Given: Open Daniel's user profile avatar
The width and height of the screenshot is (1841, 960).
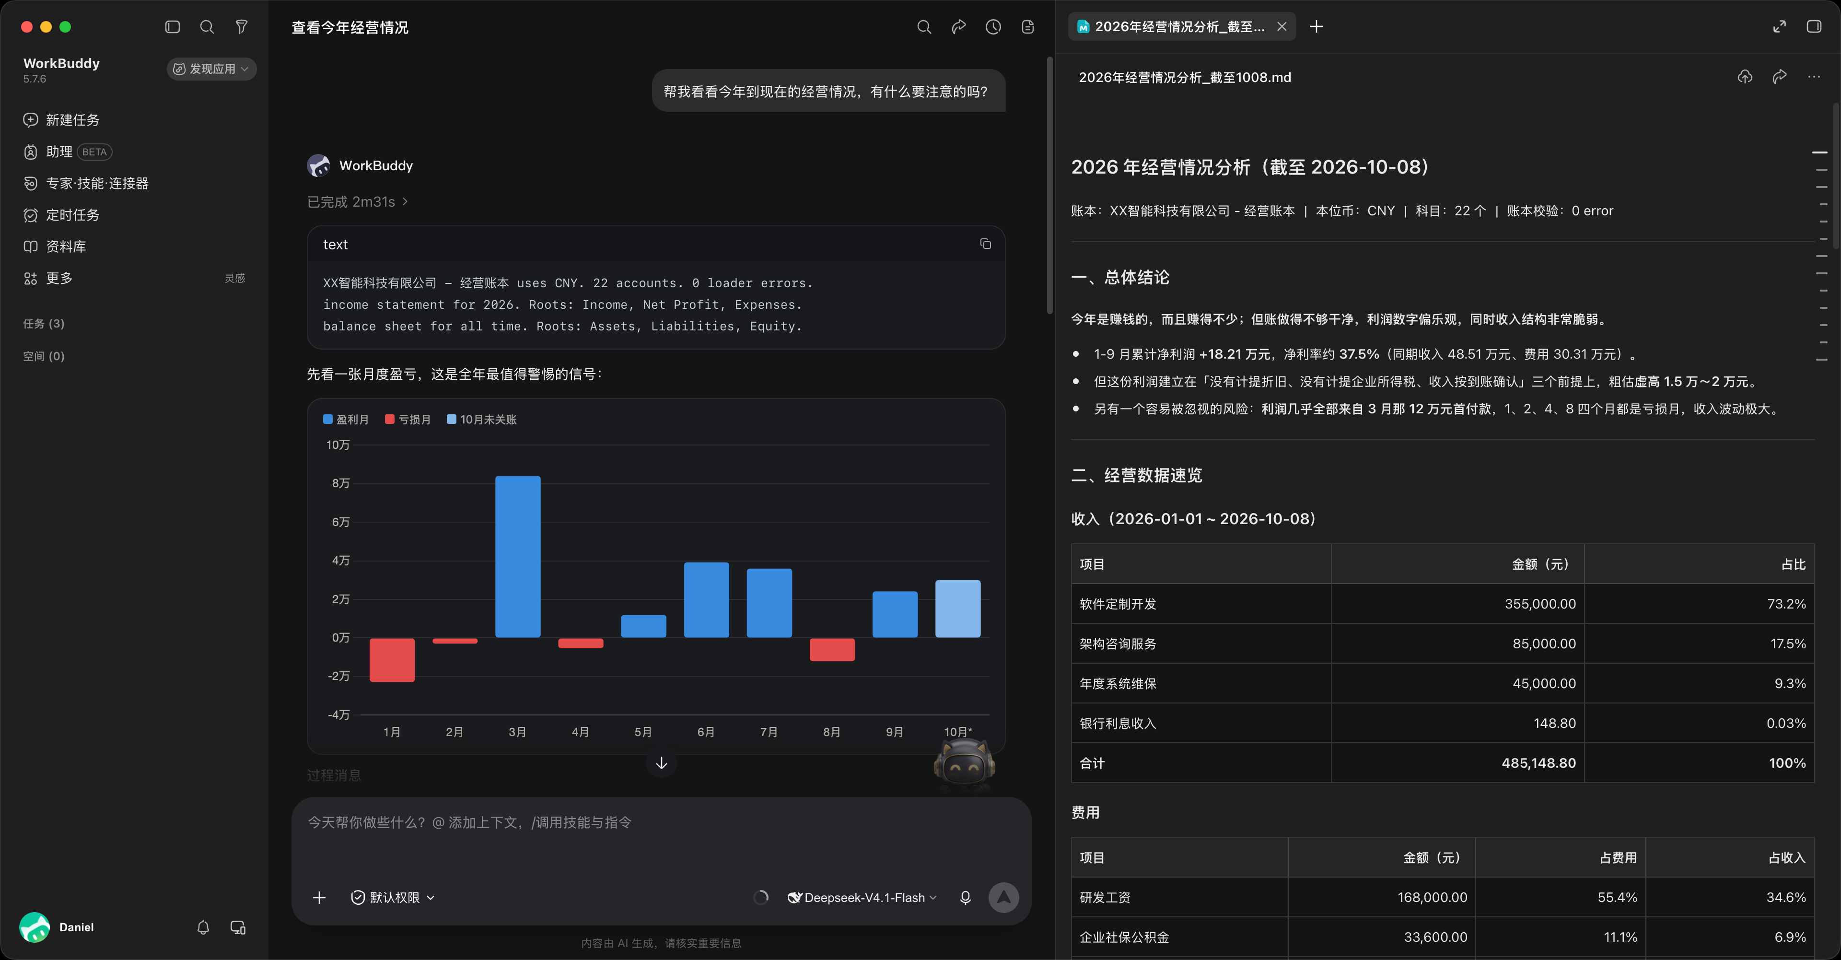Looking at the screenshot, I should (x=35, y=927).
